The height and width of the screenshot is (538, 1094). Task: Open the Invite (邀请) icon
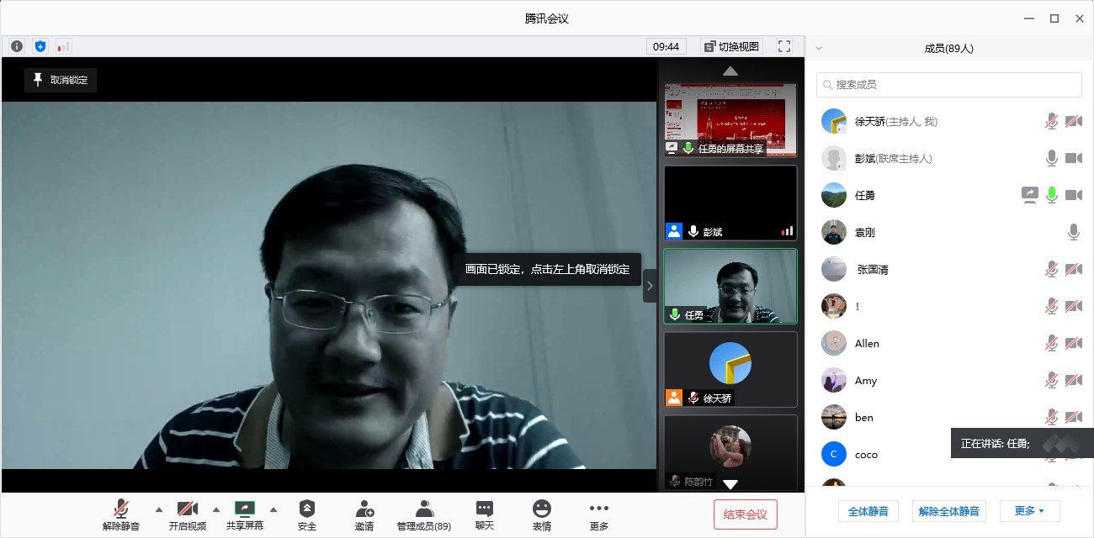(364, 514)
